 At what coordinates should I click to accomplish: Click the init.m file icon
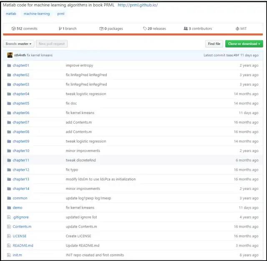point(9,255)
